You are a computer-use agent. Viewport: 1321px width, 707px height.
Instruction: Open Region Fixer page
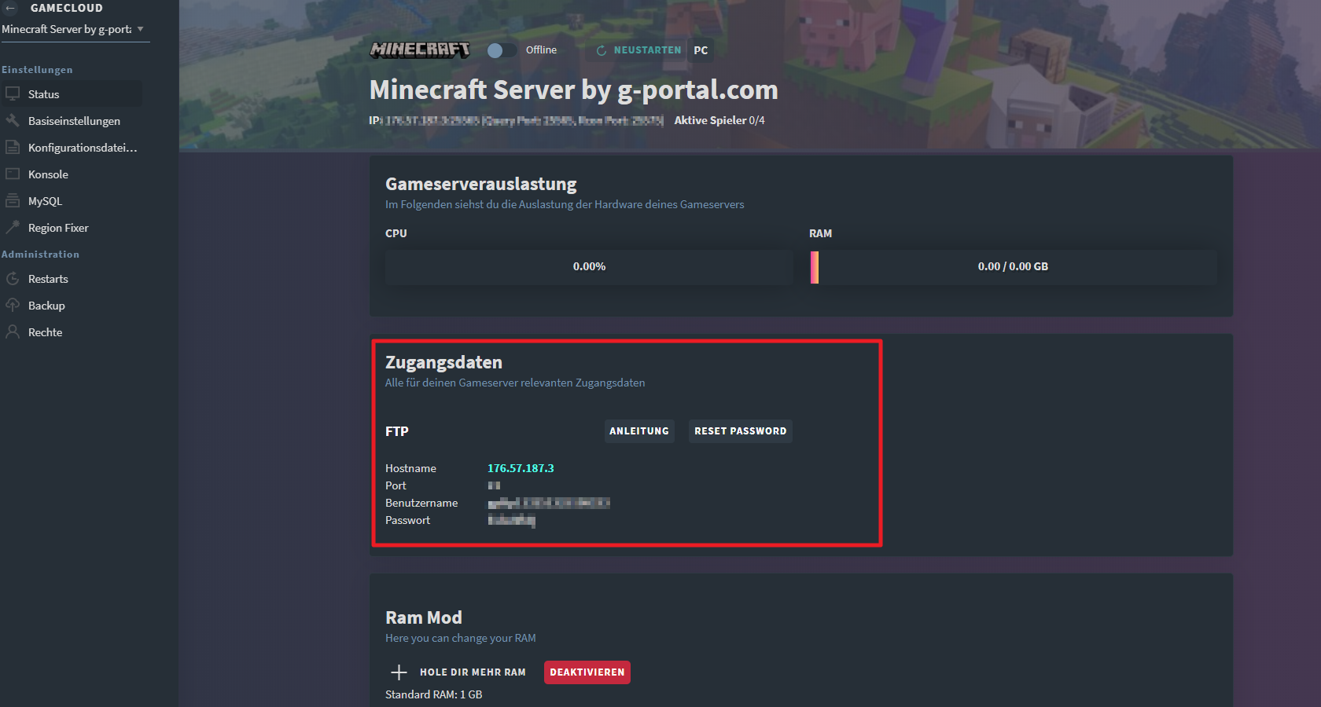(x=58, y=228)
